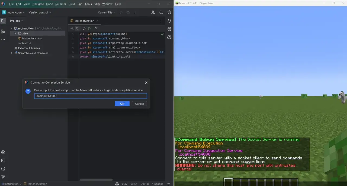Open Search Everywhere magnifier icon
Screen dimensions: 347x186
click(x=161, y=12)
